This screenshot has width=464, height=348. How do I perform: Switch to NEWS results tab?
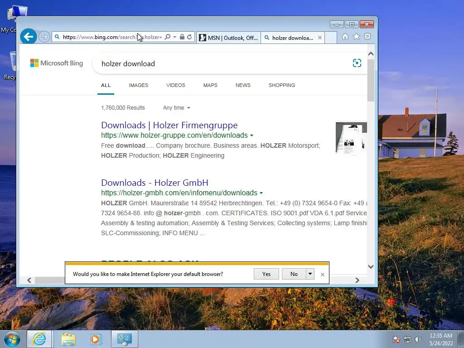[x=243, y=85]
